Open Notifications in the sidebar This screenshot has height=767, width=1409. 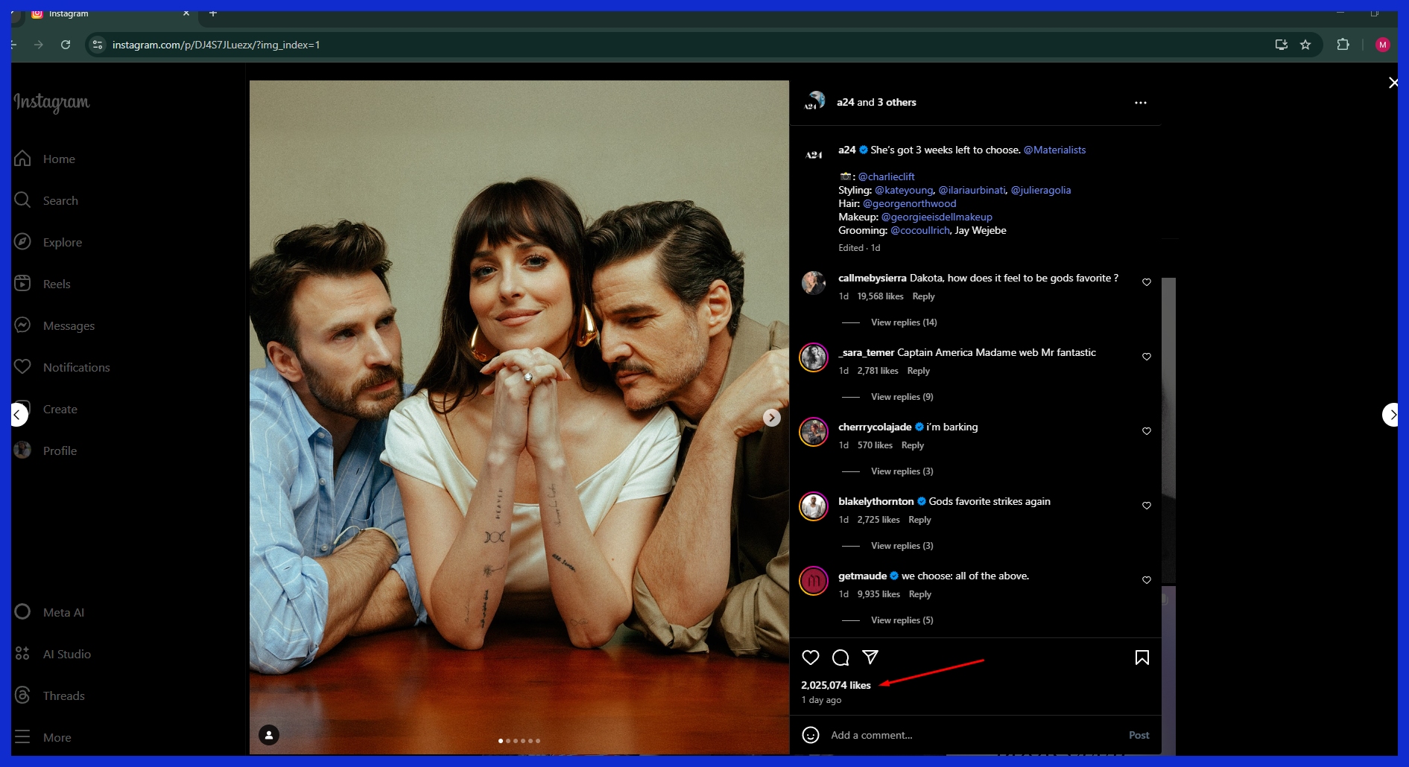pyautogui.click(x=62, y=367)
